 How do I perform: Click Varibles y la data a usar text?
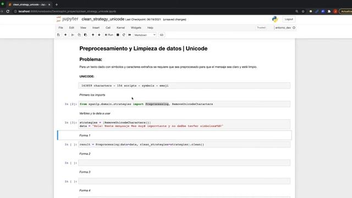coord(95,113)
